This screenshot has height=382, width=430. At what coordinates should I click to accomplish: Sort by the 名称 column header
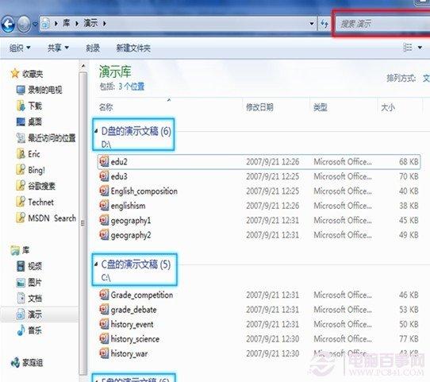(106, 107)
